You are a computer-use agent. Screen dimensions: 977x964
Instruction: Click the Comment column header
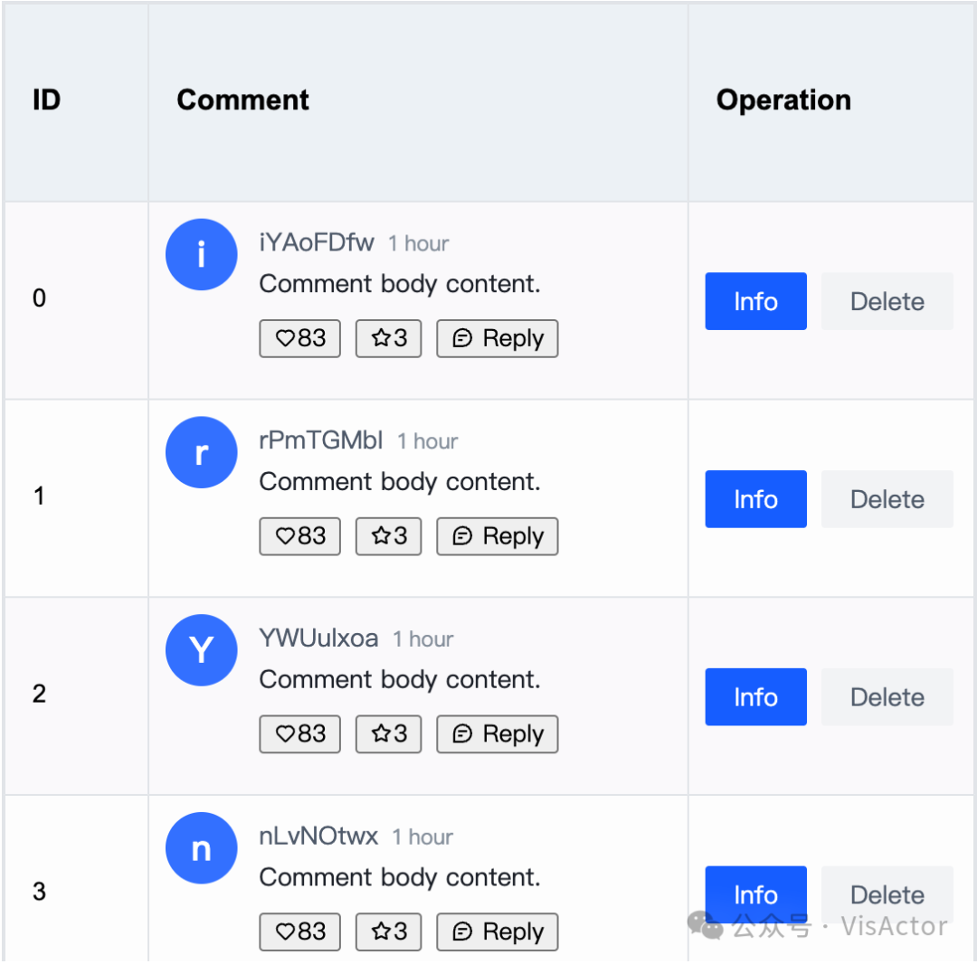click(x=242, y=99)
